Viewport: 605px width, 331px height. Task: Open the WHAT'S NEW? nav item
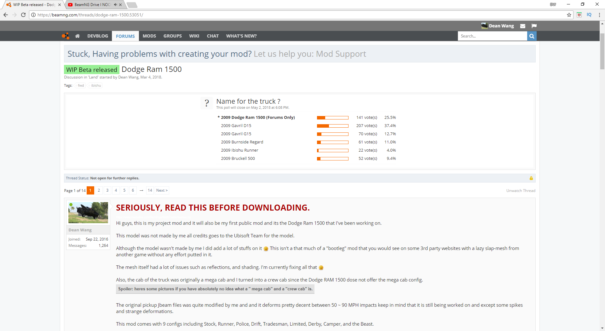tap(241, 36)
